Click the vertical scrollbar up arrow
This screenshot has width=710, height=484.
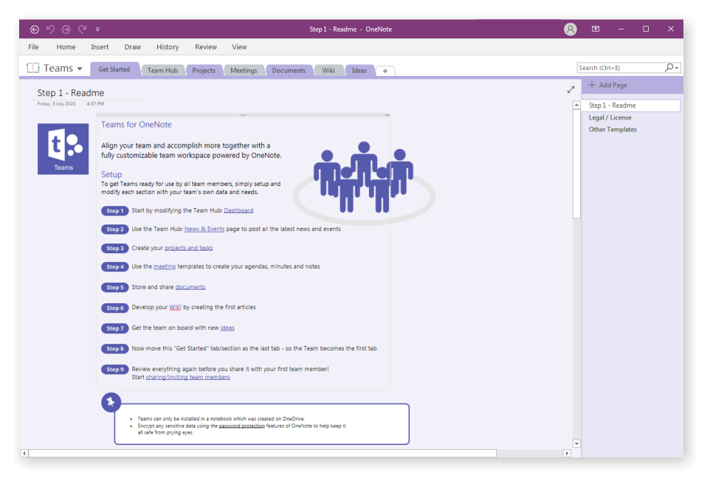pos(576,105)
